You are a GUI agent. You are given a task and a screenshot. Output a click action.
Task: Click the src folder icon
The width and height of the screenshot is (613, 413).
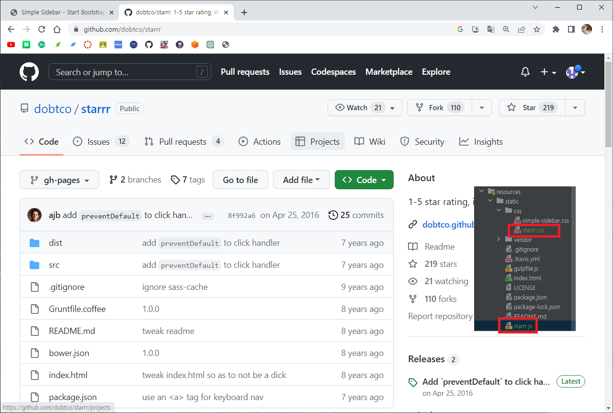pos(34,265)
